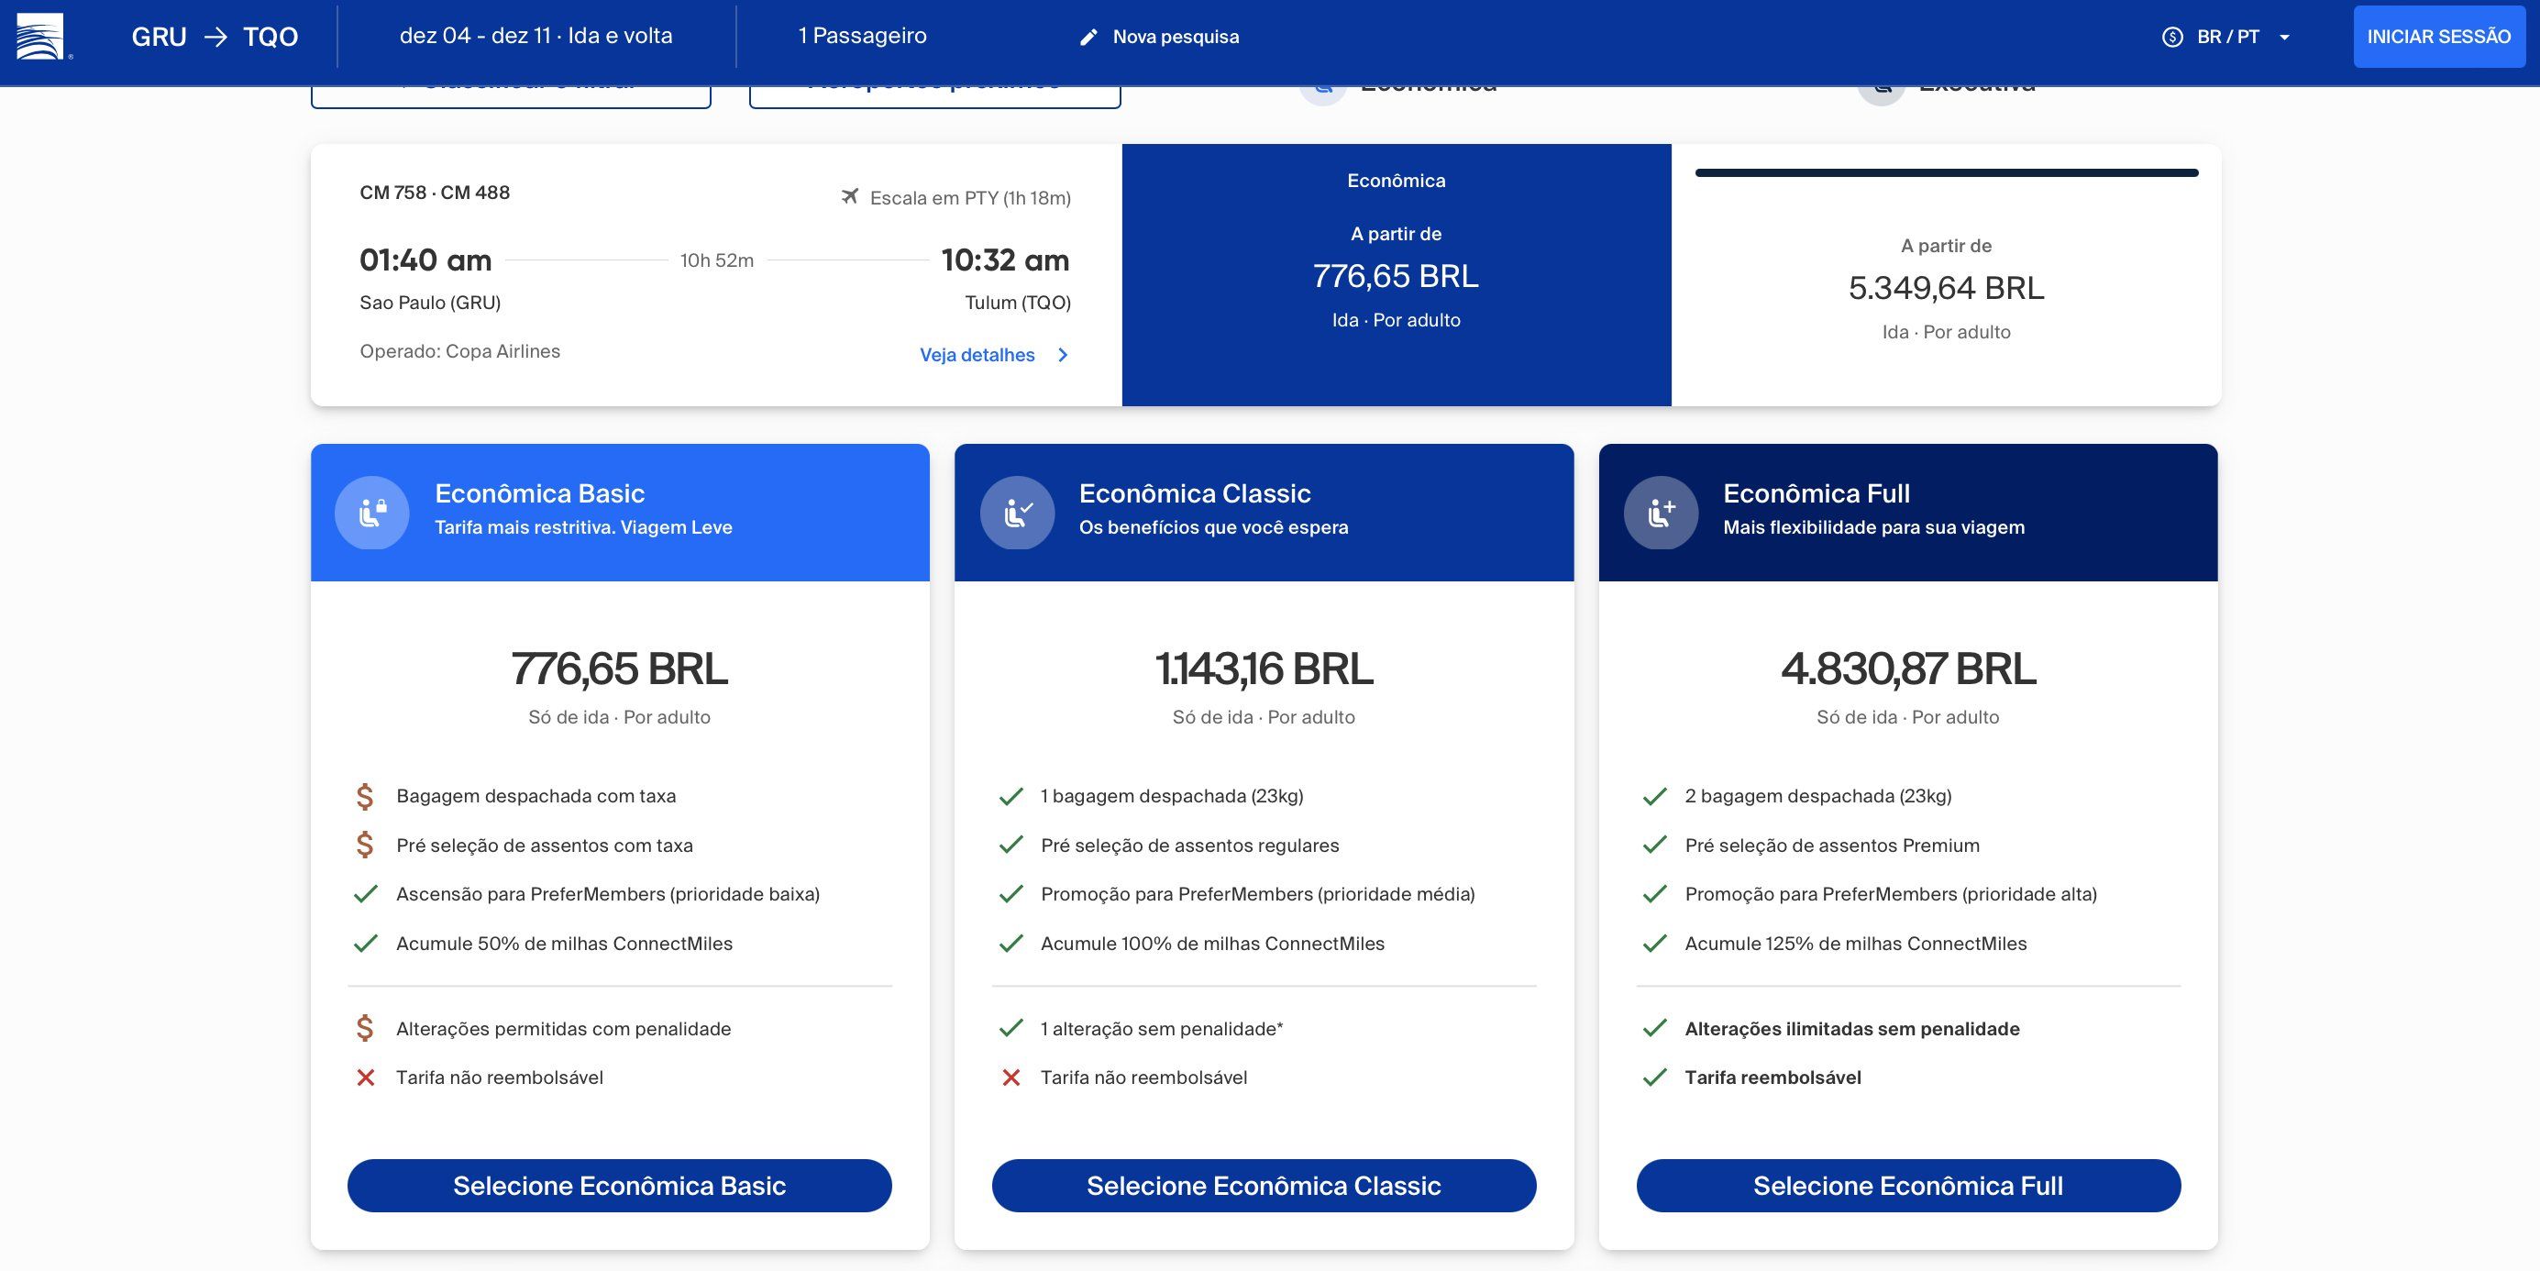Click the dez 04 - dez 11 dates
Viewport: 2540px width, 1271px height.
(536, 36)
